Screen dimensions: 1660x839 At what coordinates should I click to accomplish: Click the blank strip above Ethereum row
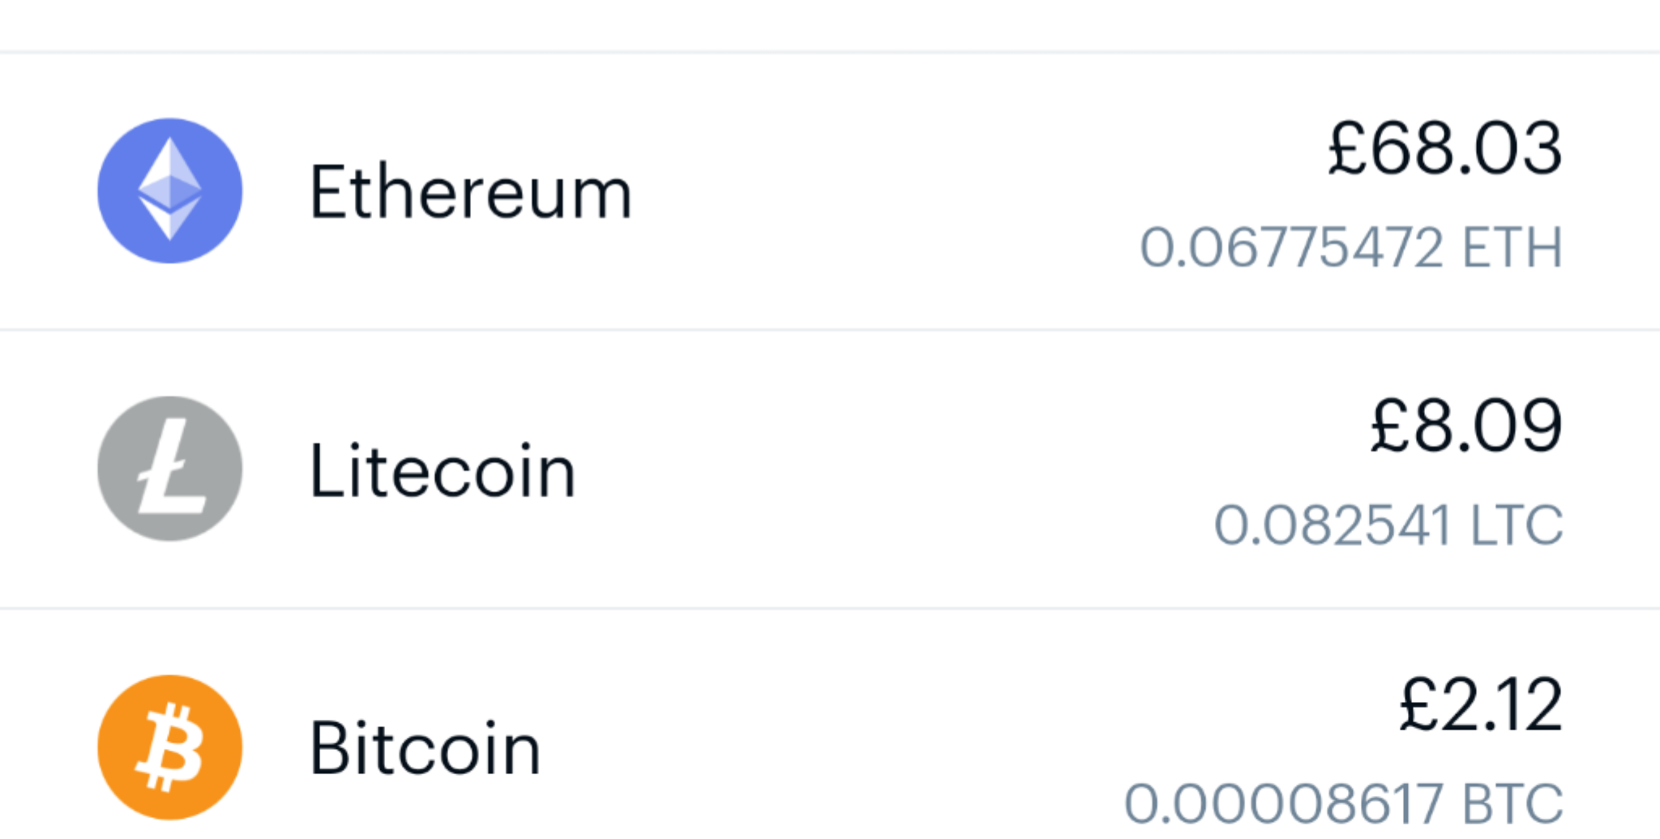(x=830, y=24)
